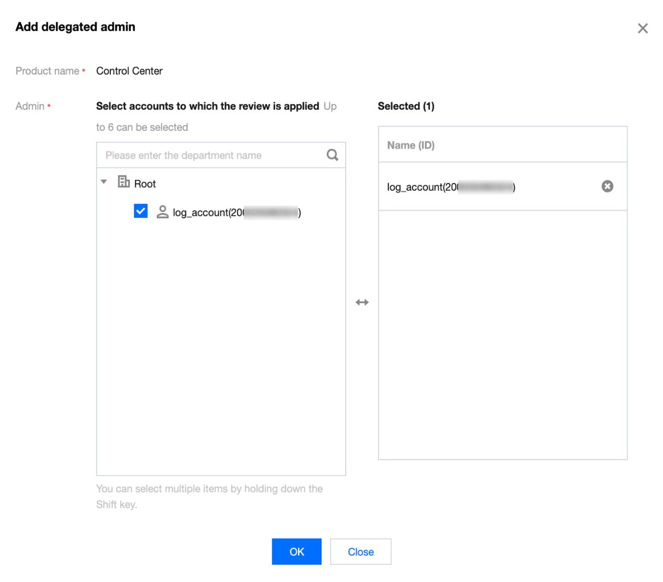Click the Control Center product name

(x=129, y=71)
